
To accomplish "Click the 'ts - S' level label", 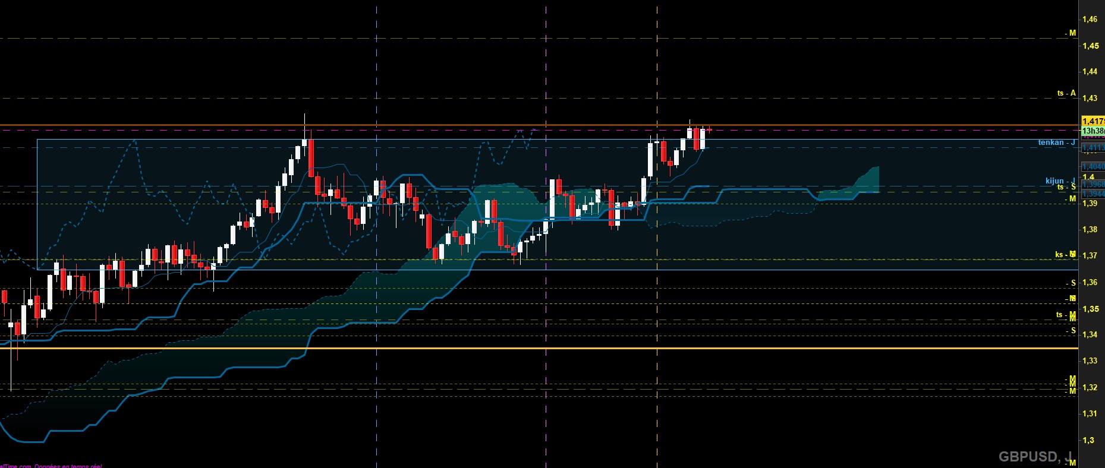I will tap(1066, 187).
